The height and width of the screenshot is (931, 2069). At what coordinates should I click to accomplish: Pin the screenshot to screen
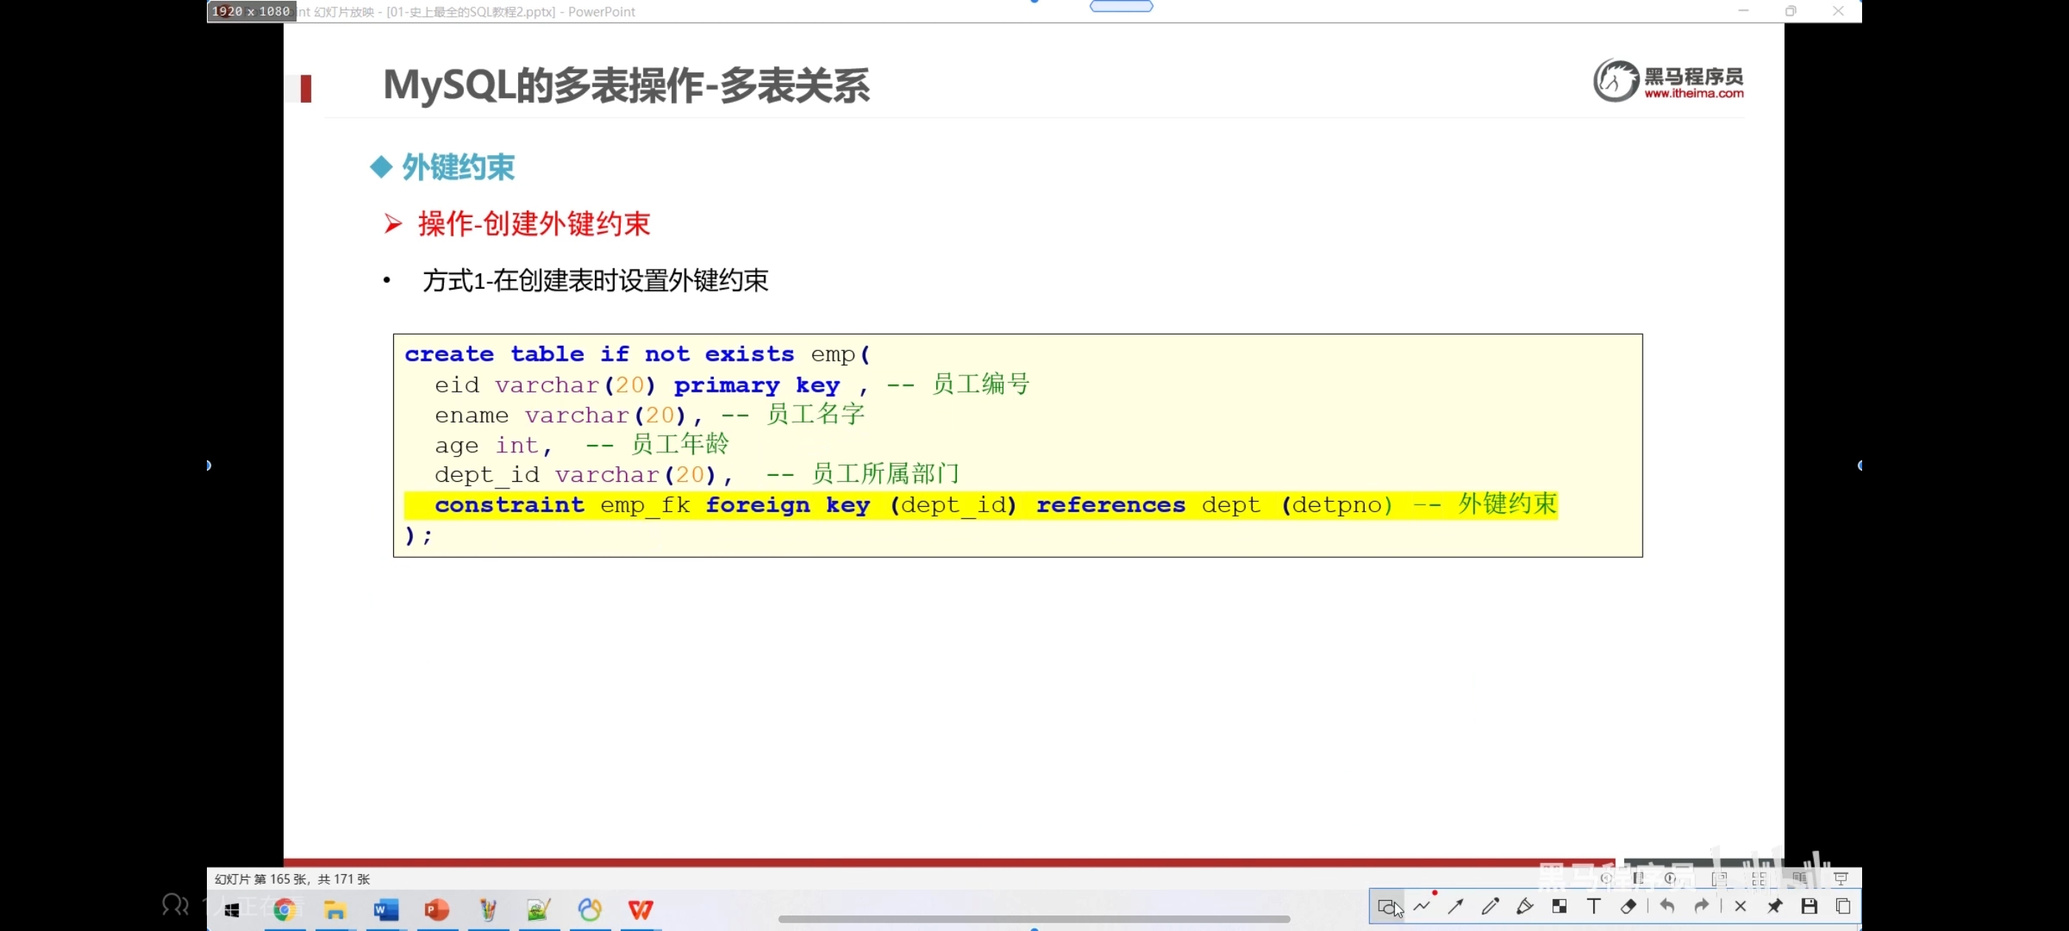coord(1774,906)
